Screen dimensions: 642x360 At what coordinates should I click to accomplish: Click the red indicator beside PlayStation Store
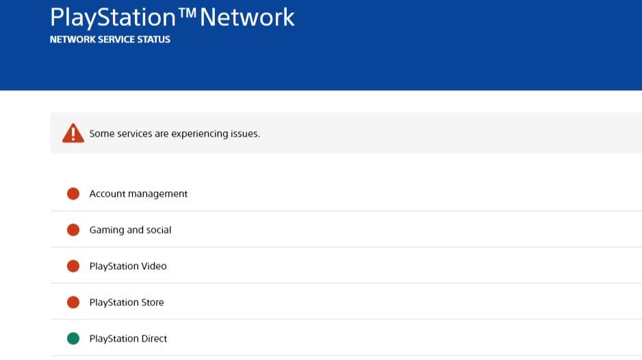(73, 303)
